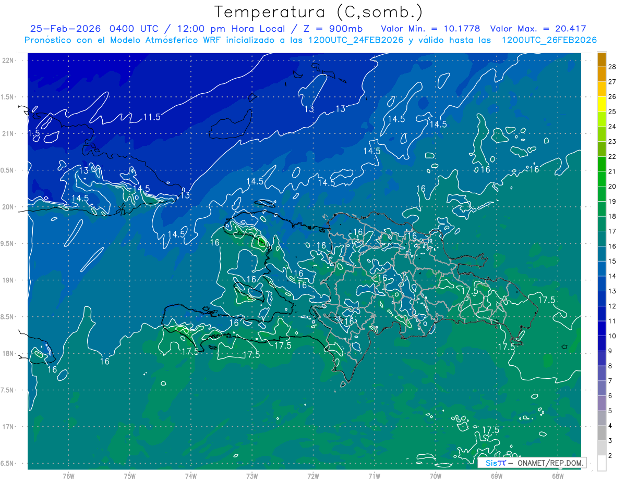Pick the dark blue swatch between 10 and 11
Viewport: 626px width, 483px height.
601,329
